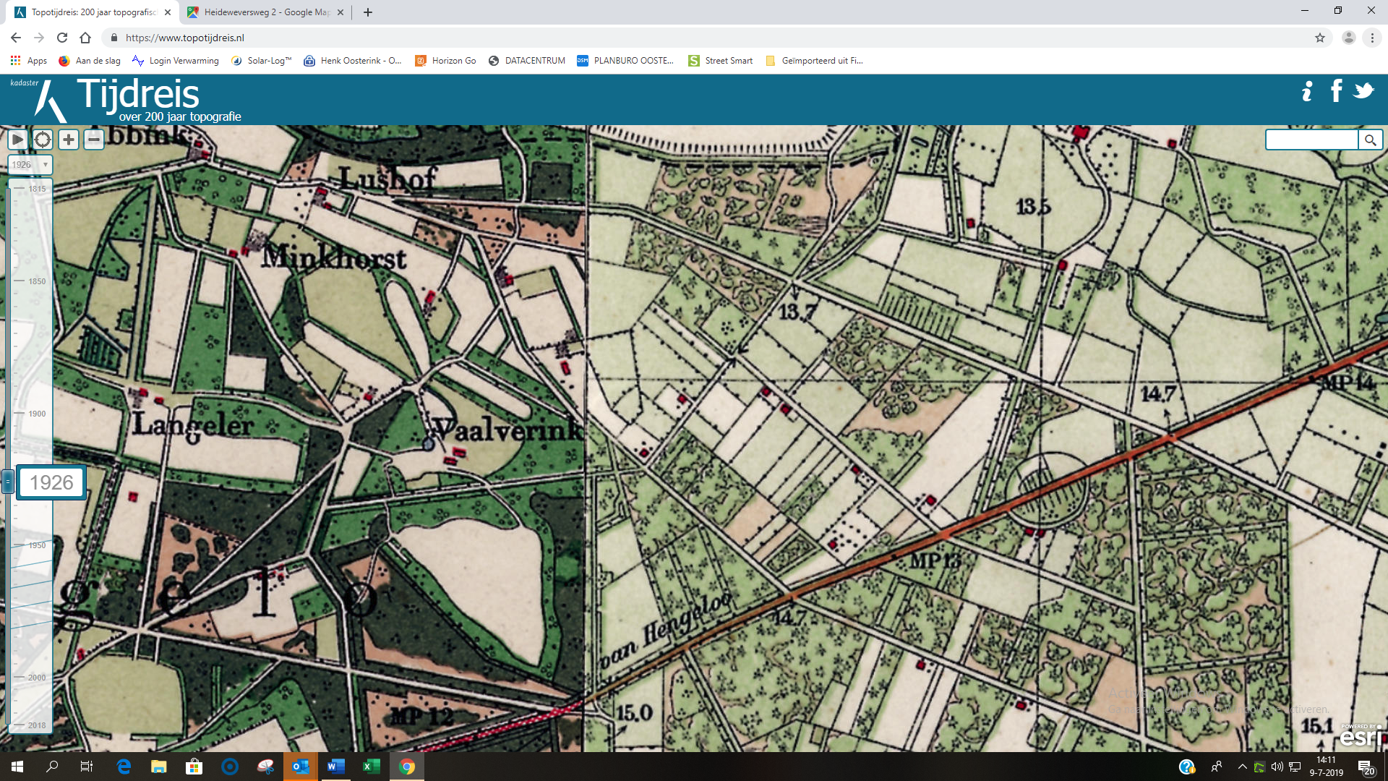
Task: Jump to 2000 on the timeline
Action: 37,678
